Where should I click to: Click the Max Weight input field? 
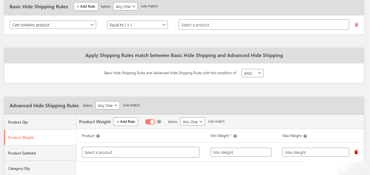pyautogui.click(x=315, y=152)
